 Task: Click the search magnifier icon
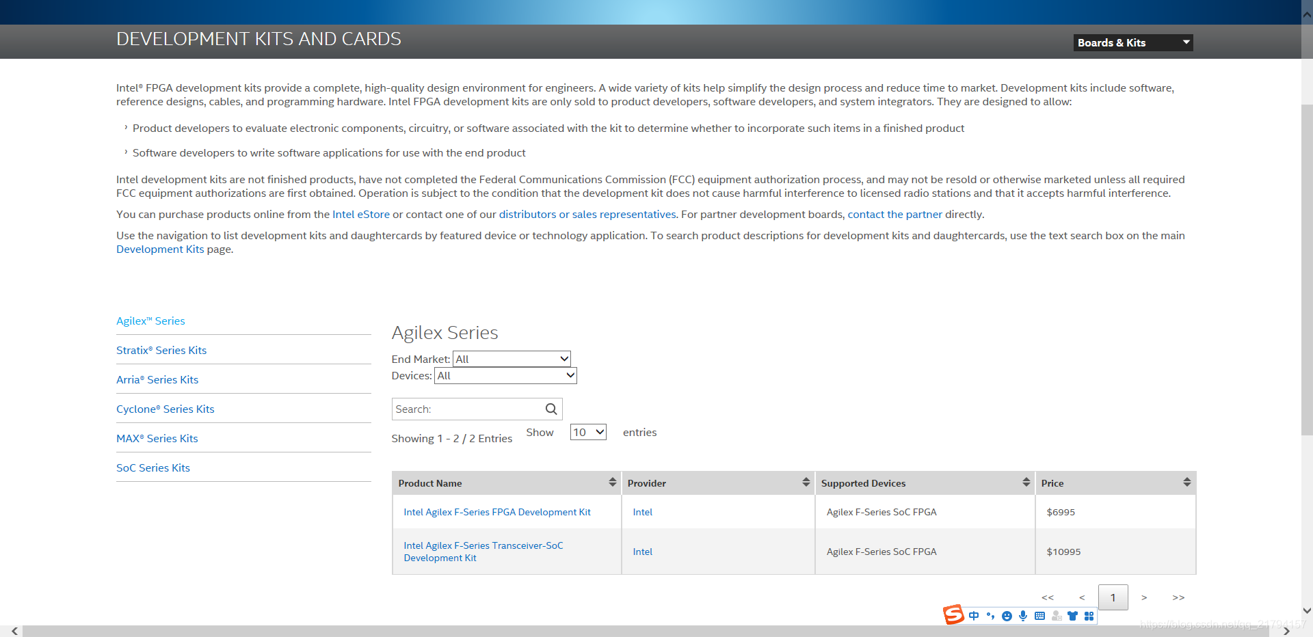[551, 409]
